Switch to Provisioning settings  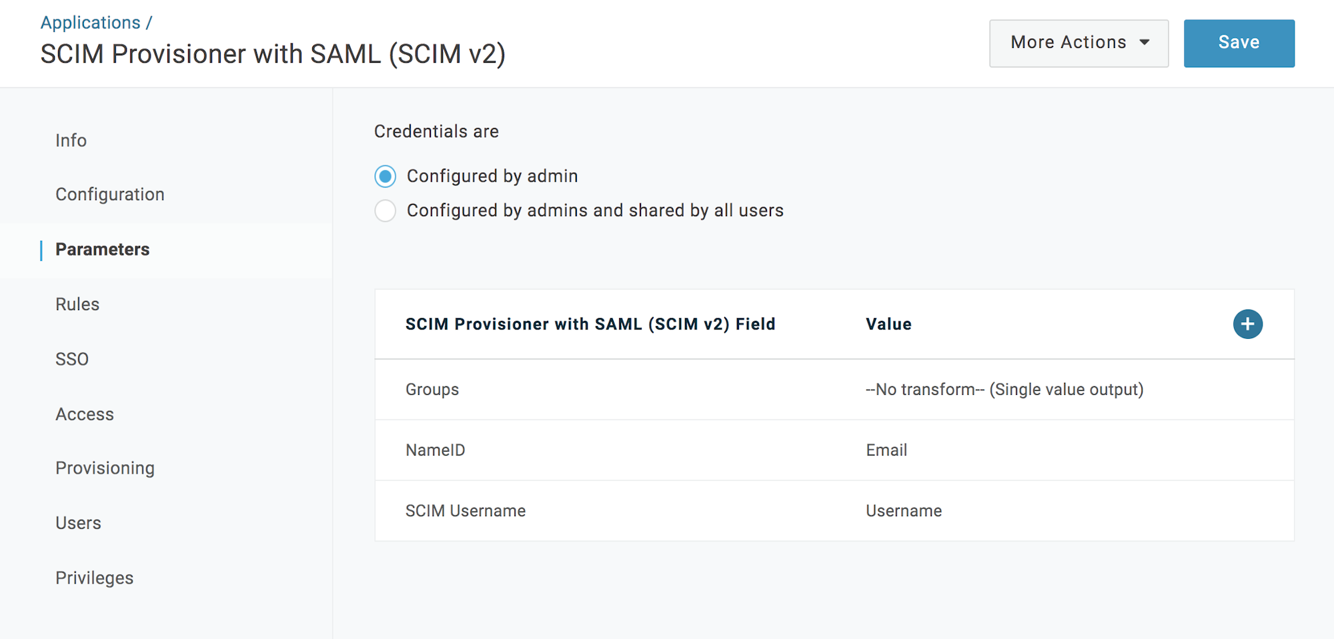[x=105, y=468]
